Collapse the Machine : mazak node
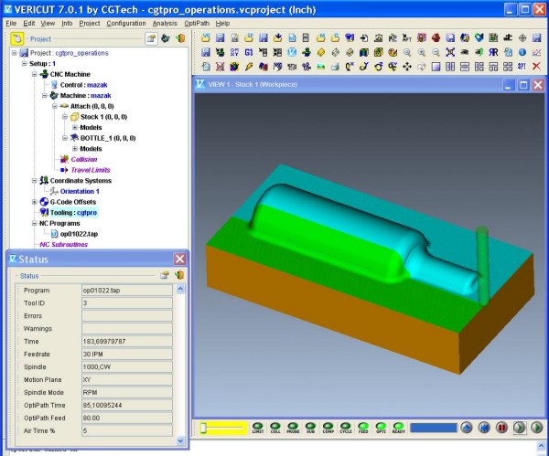Viewport: 549px width, 456px height. click(x=45, y=95)
